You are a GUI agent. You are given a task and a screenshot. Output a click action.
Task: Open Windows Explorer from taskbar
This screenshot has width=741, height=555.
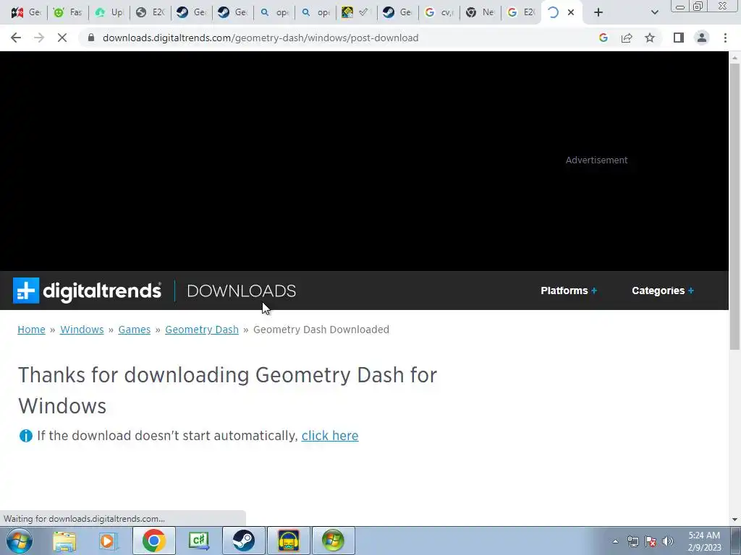[64, 541]
